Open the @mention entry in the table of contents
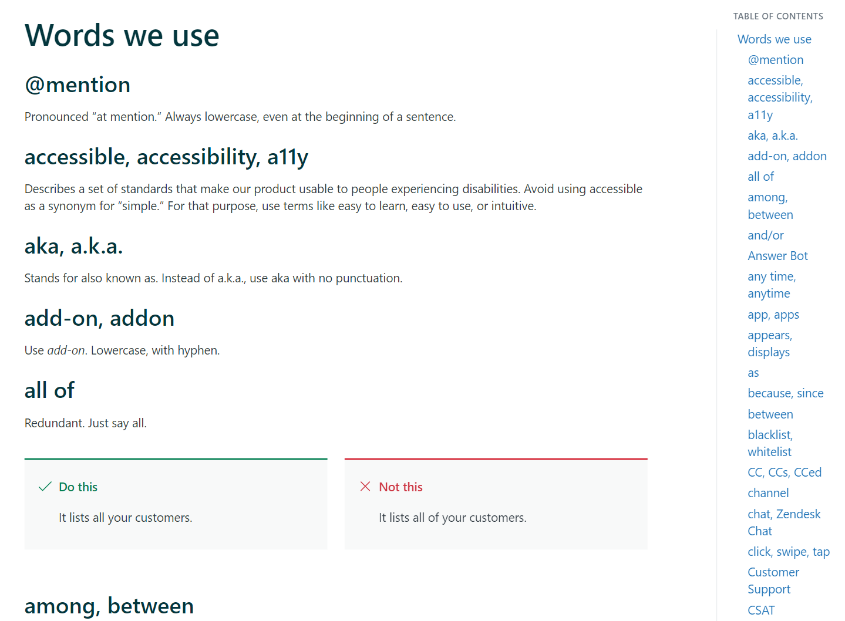 coord(776,59)
